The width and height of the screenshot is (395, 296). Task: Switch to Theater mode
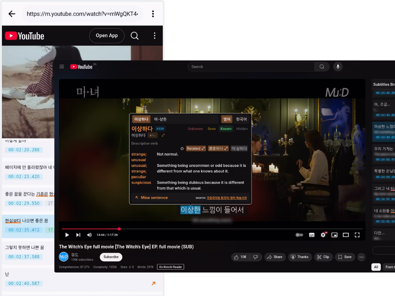(345, 235)
